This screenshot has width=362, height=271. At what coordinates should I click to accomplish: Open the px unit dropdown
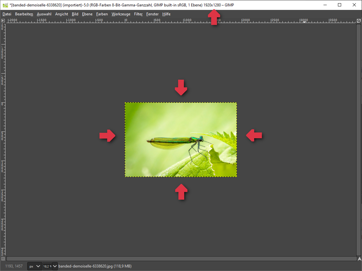point(35,266)
